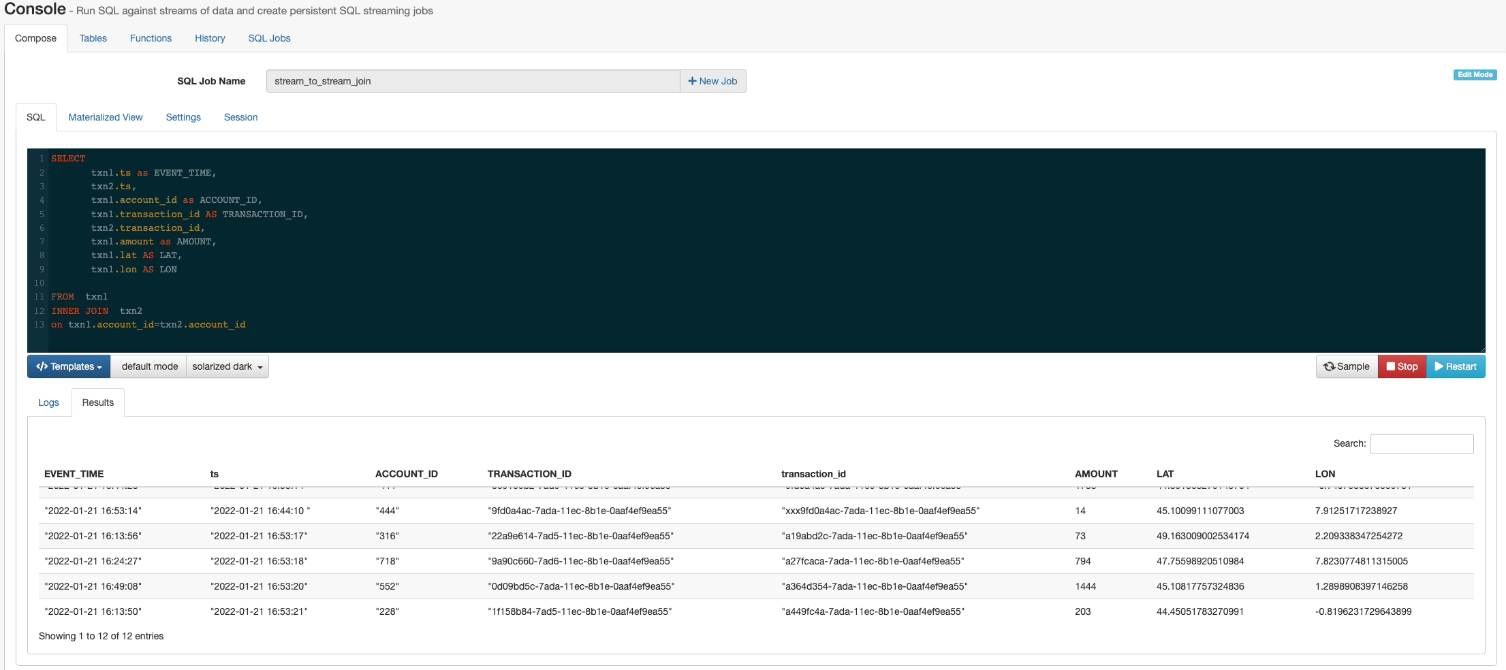Image resolution: width=1506 pixels, height=670 pixels.
Task: Click the Sample button
Action: tap(1346, 366)
